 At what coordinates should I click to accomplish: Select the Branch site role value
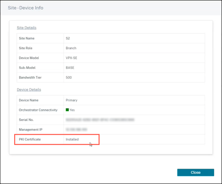point(71,48)
